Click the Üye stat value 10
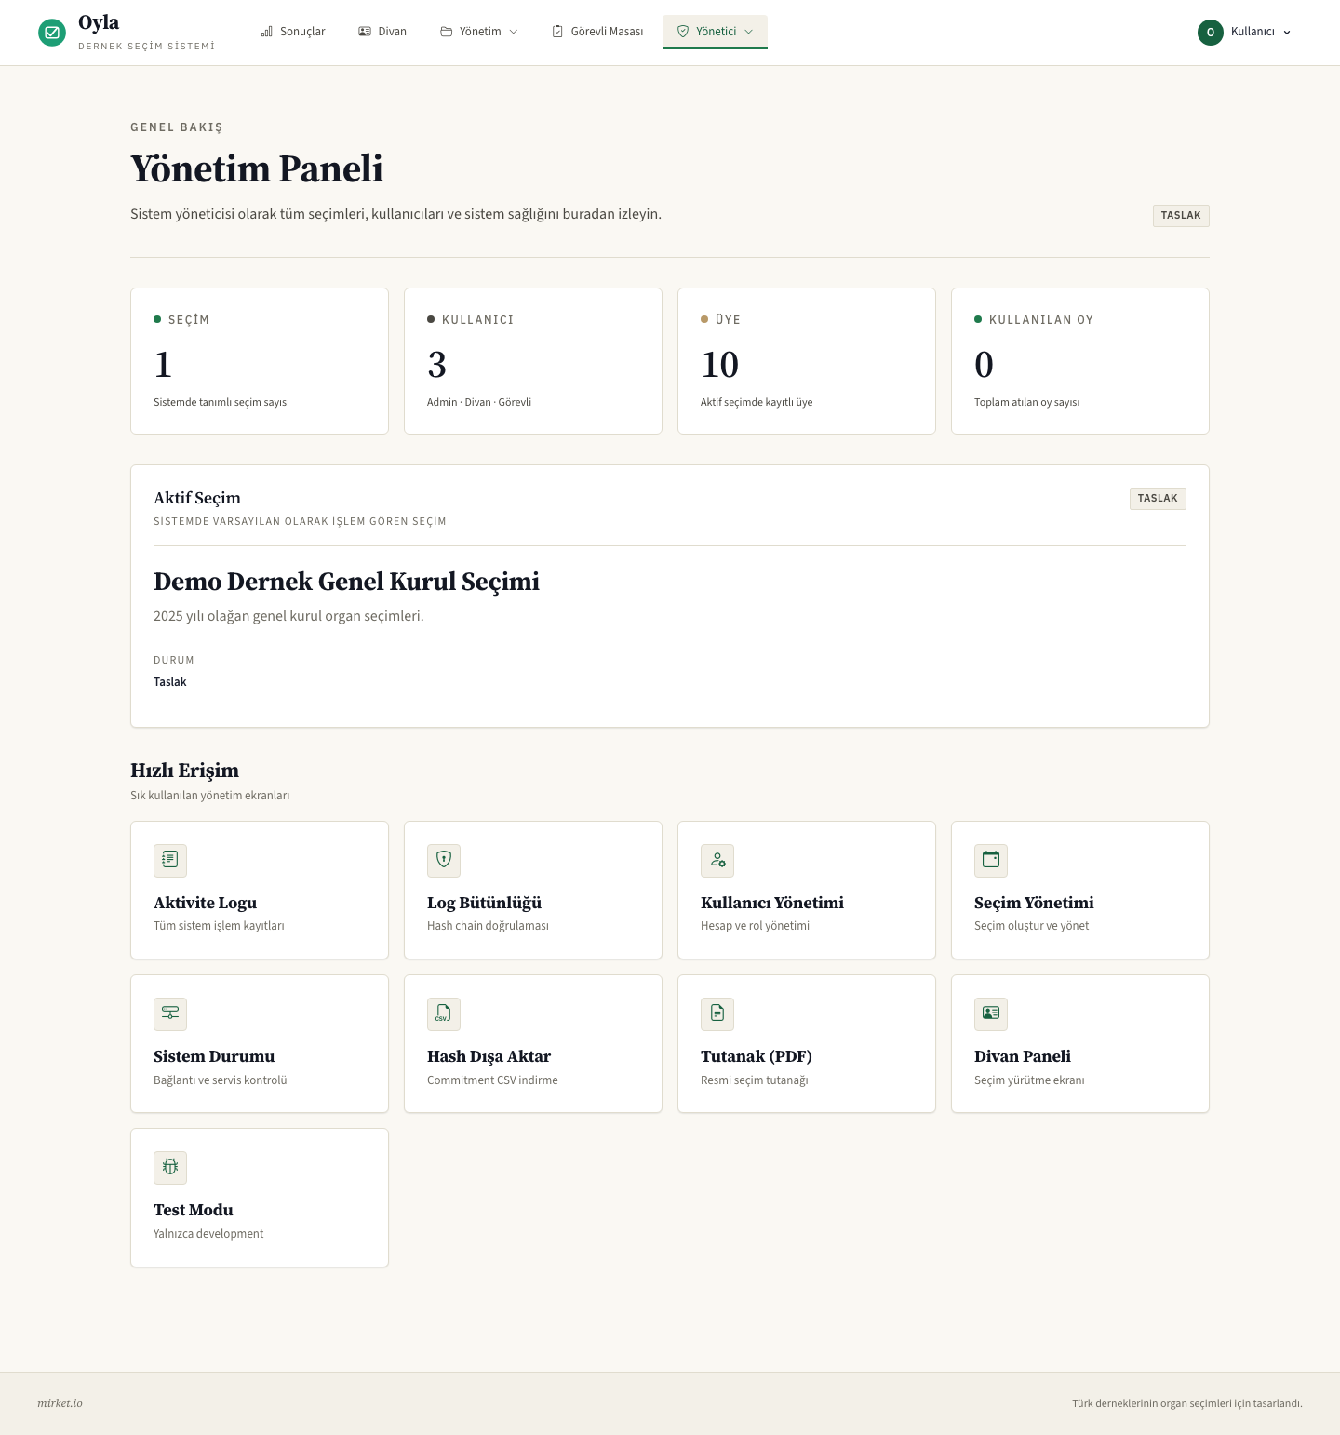Screen dimensions: 1340x1435 click(x=720, y=364)
